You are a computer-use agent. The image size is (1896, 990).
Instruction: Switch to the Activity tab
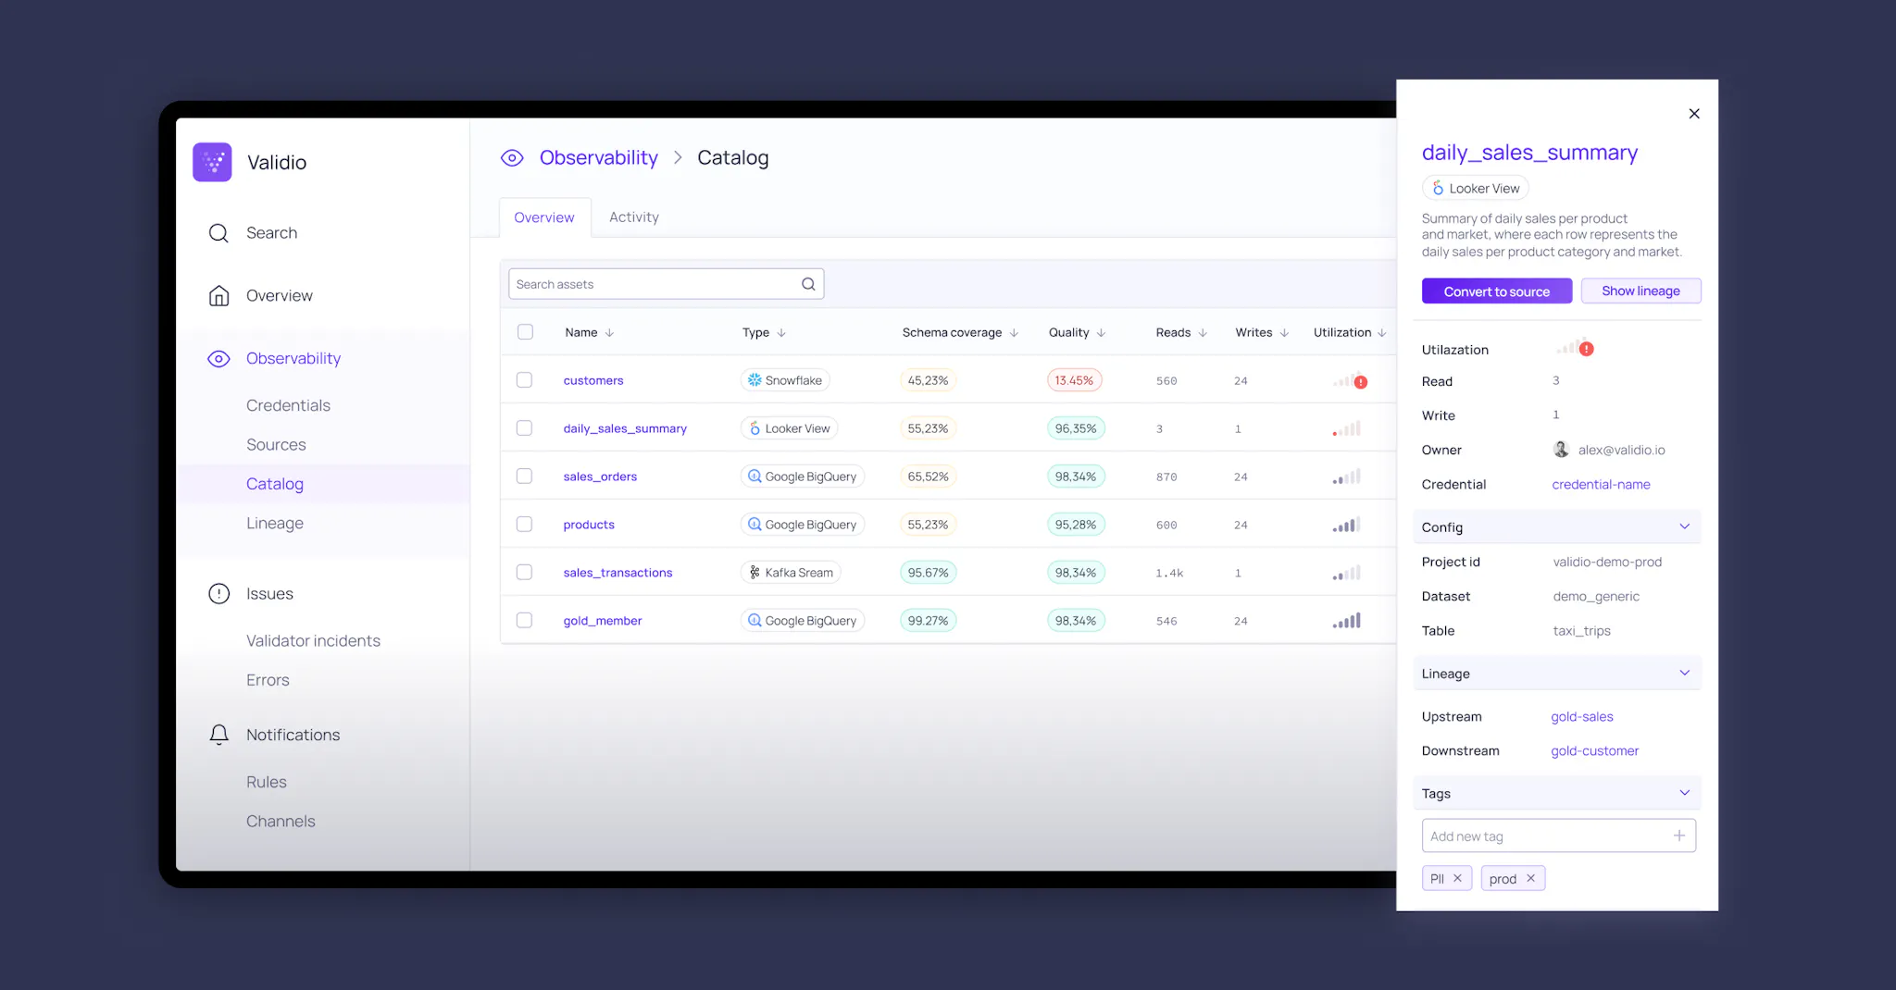click(634, 217)
